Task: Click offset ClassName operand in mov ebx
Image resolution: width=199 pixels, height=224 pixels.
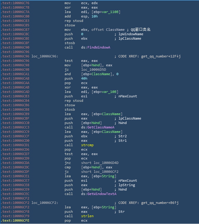Action: pyautogui.click(x=108, y=30)
